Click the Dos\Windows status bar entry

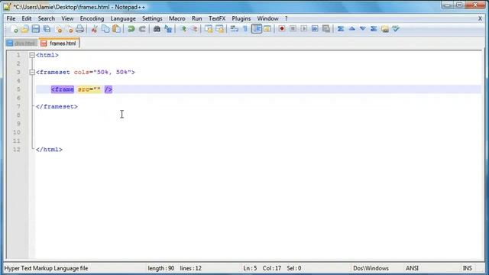click(x=371, y=268)
